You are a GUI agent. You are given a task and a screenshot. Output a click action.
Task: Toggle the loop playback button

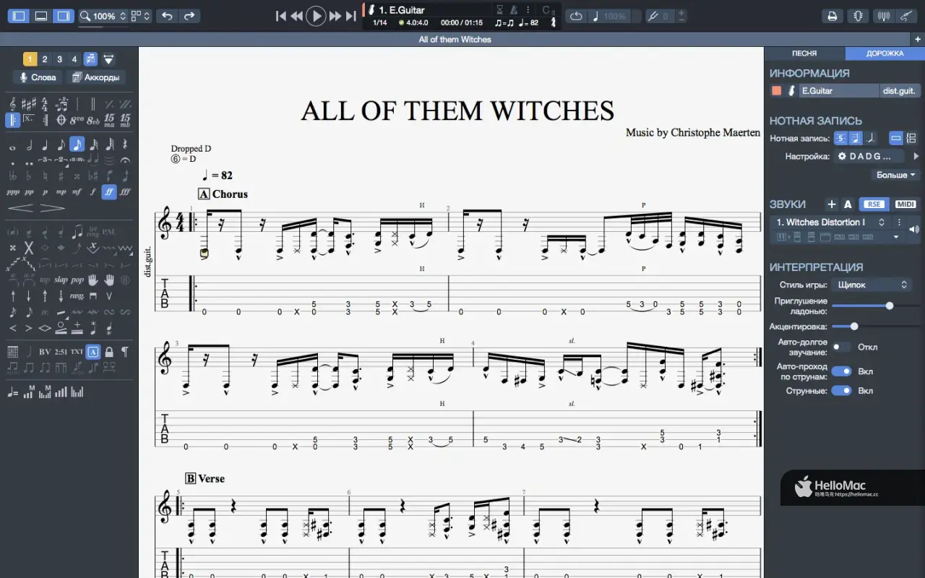576,16
